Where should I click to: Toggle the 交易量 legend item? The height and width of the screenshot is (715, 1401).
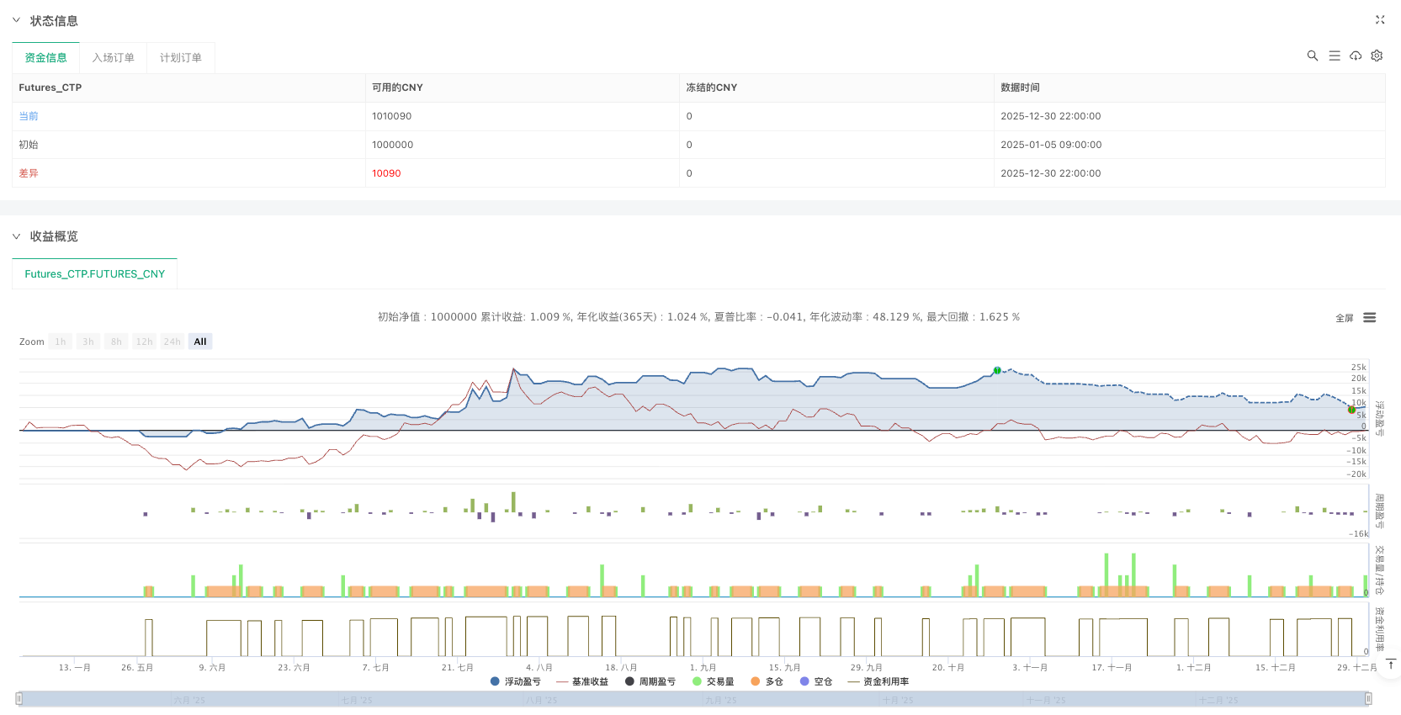tap(713, 681)
